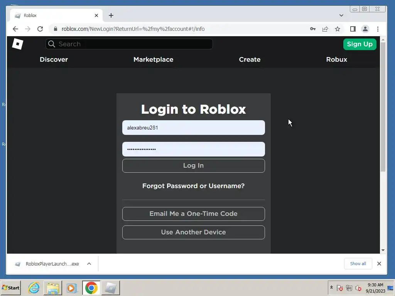
Task: Open Windows Explorer folder taskbar icon
Action: (x=52, y=288)
